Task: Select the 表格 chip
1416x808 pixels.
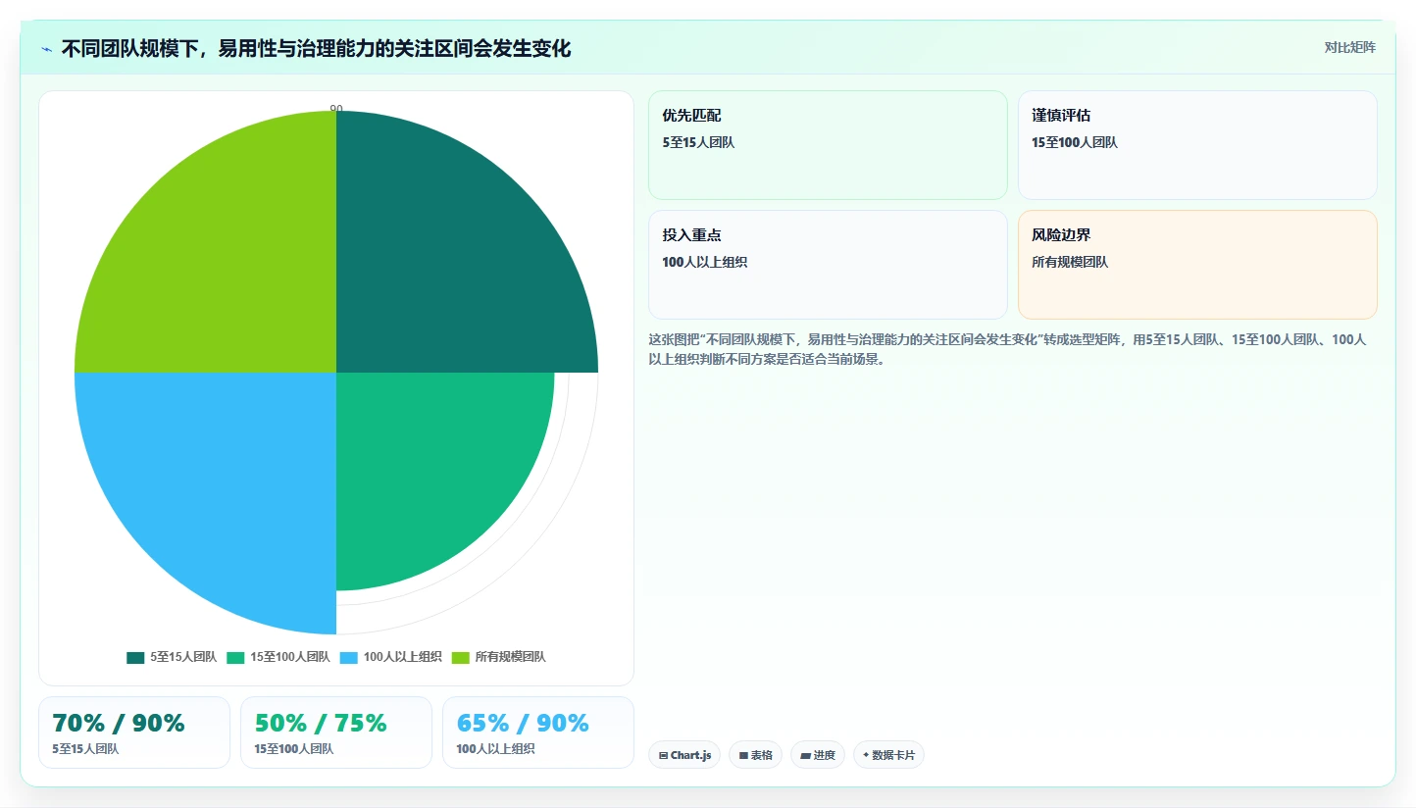Action: [x=755, y=755]
